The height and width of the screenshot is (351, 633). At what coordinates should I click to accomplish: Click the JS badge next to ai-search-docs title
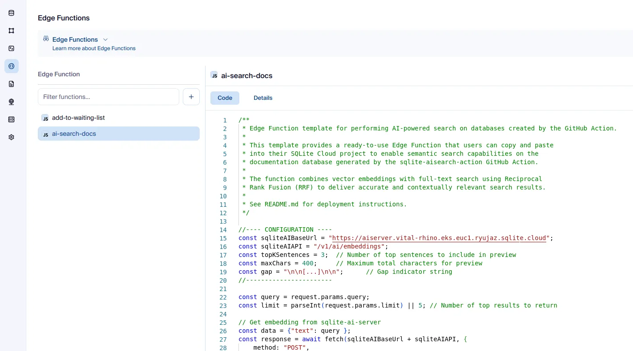click(x=214, y=75)
